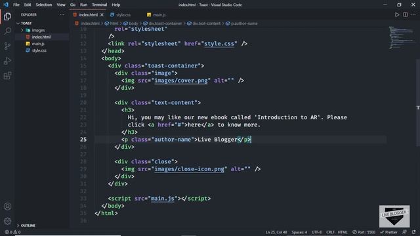Click Port : 5500 Live Server item
The image size is (420, 236).
[364, 232]
